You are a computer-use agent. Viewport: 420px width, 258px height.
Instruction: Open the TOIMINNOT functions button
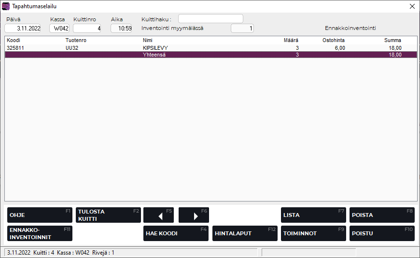(313, 233)
